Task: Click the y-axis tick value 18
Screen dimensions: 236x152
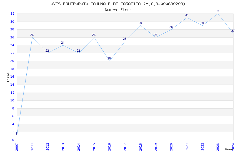Action: pyautogui.click(x=12, y=69)
